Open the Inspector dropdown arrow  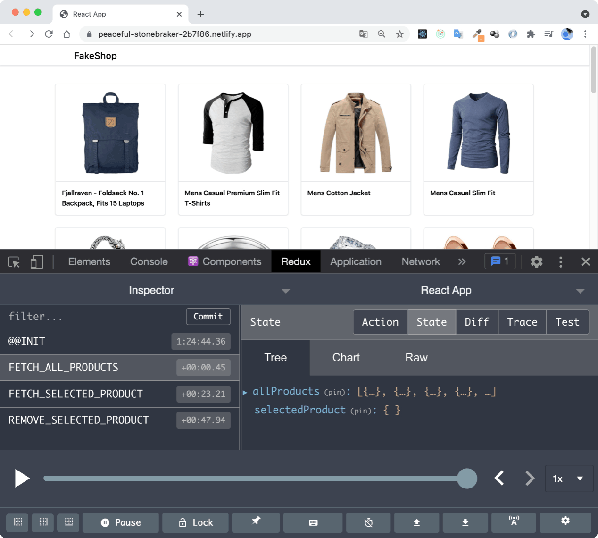tap(285, 291)
